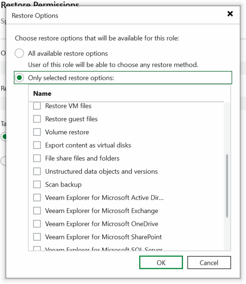Image resolution: width=246 pixels, height=284 pixels.
Task: Check the Scan backup checkbox
Action: [37, 184]
